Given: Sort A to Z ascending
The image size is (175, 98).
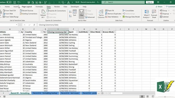Looking at the screenshot, I should click(x=70, y=11).
